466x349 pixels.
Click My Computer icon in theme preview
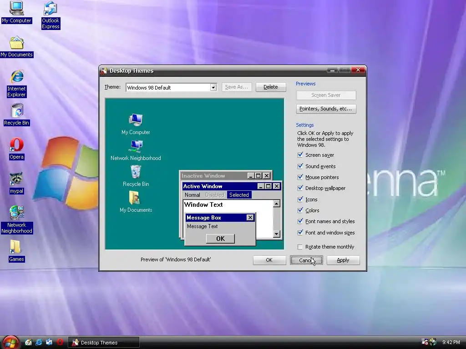136,120
